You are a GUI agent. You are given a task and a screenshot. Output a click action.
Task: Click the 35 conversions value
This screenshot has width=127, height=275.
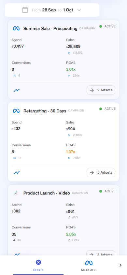[x=14, y=234]
